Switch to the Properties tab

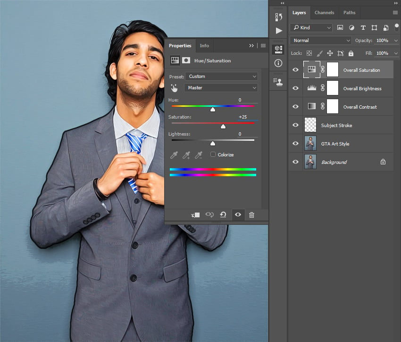pyautogui.click(x=180, y=45)
